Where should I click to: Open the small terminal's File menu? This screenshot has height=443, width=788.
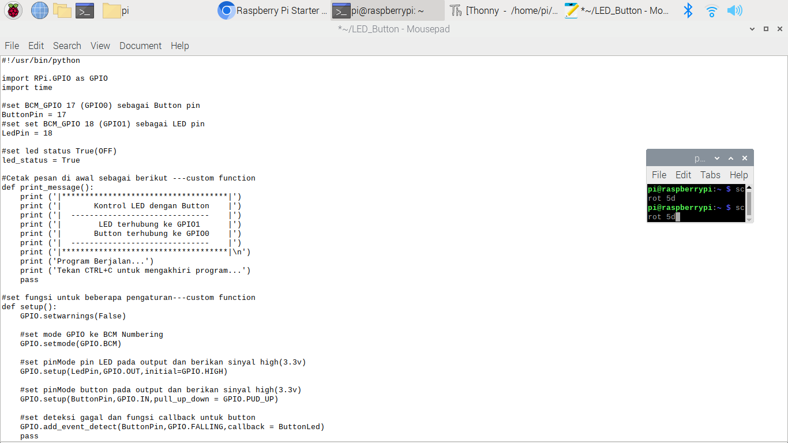[x=659, y=175]
